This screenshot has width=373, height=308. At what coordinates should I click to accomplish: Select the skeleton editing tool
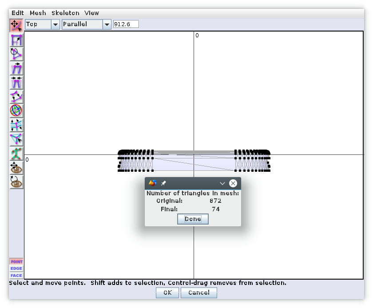click(16, 153)
